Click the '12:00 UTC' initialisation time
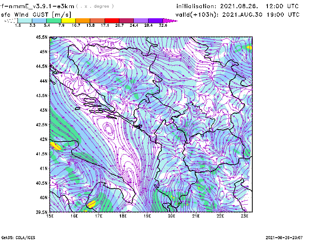This screenshot has height=240, width=311. [x=282, y=6]
